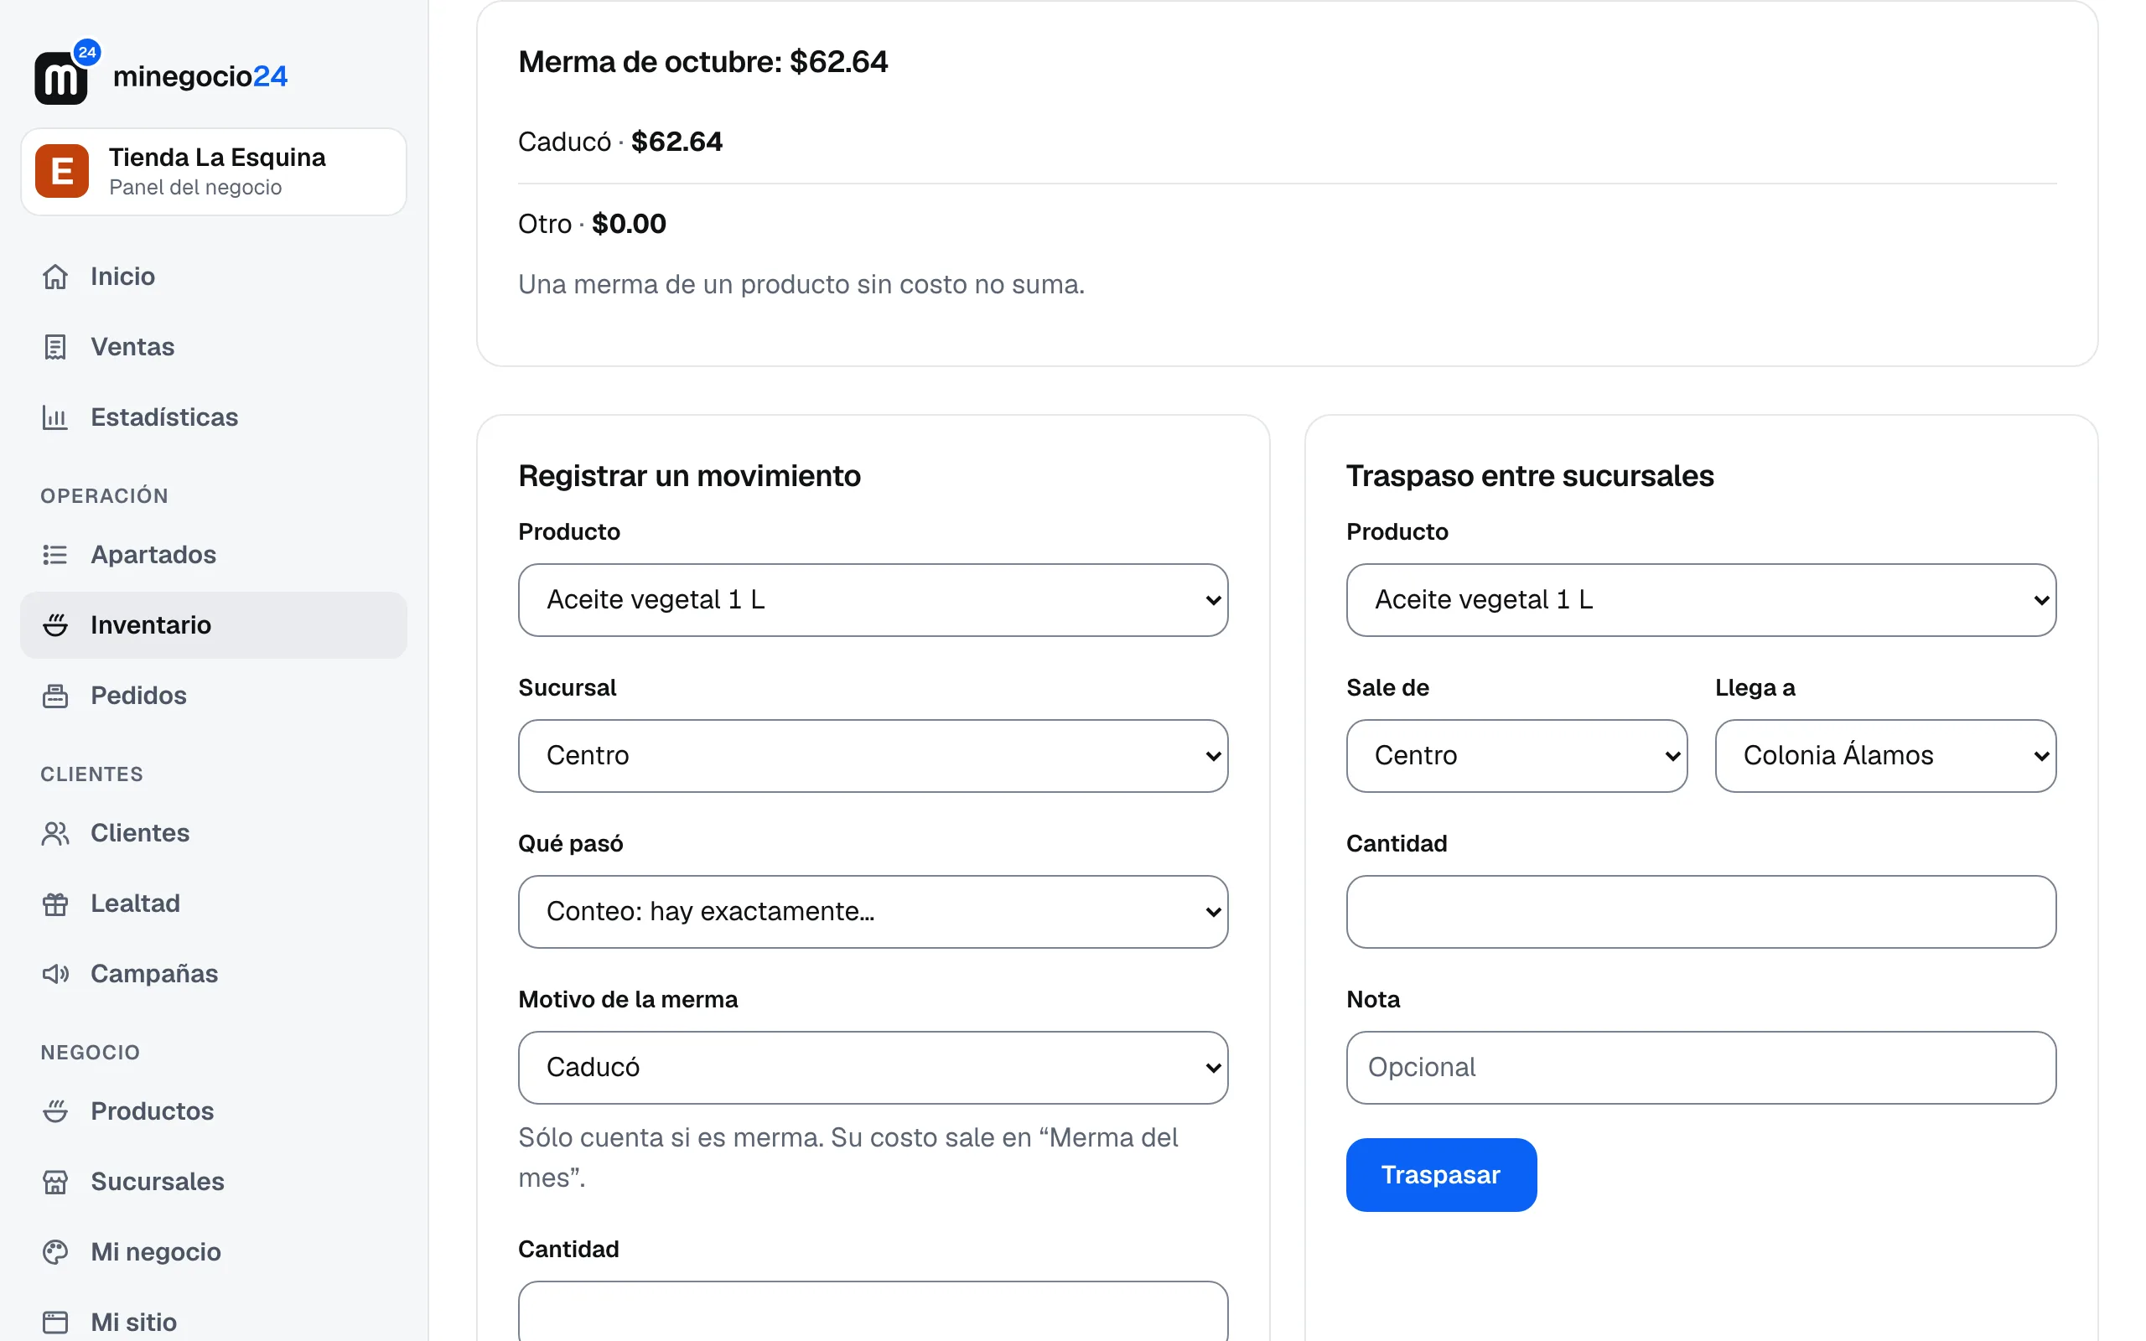Click the Campañas megaphone icon
2146x1341 pixels.
pyautogui.click(x=55, y=974)
